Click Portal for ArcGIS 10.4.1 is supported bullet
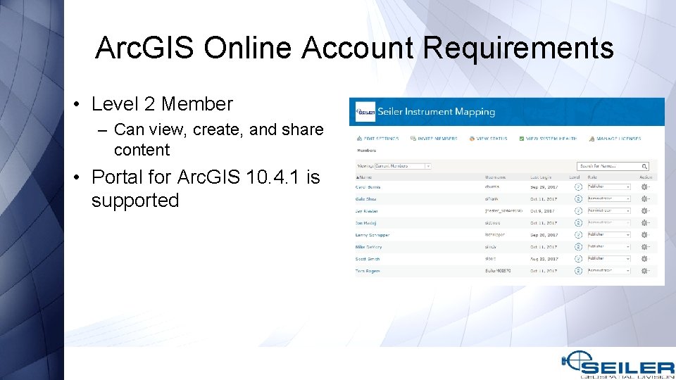This screenshot has height=380, width=676. [206, 189]
